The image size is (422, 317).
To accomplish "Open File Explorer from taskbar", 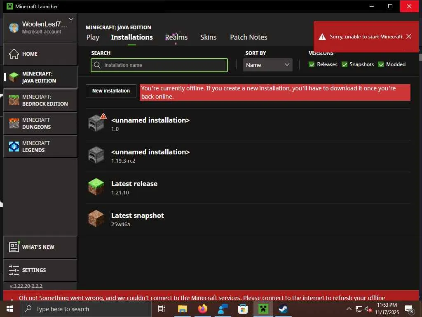I will point(183,309).
